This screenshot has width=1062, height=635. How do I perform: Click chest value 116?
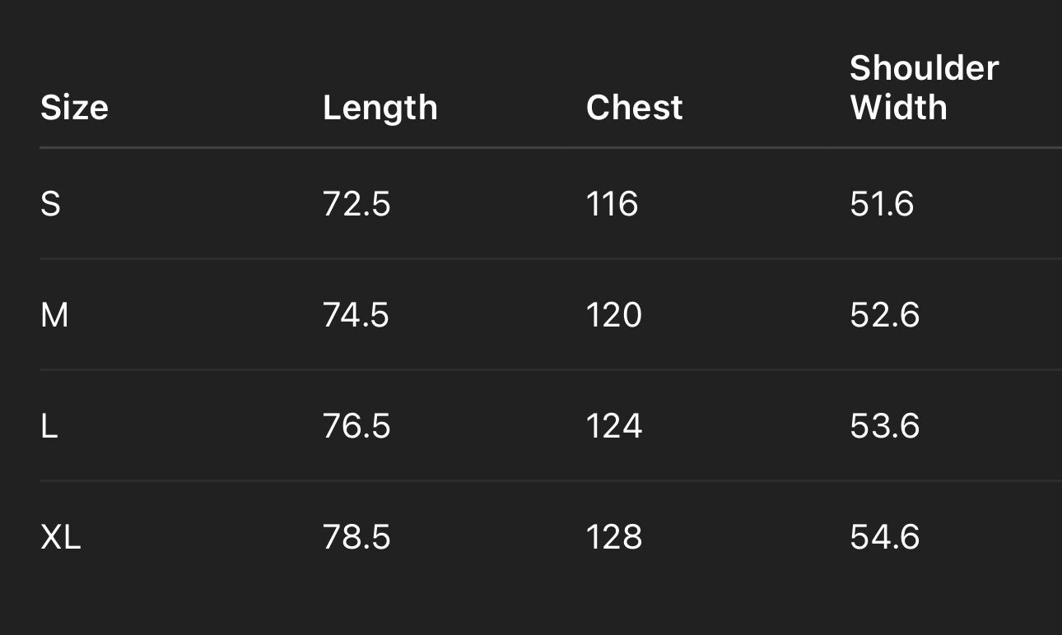click(612, 204)
